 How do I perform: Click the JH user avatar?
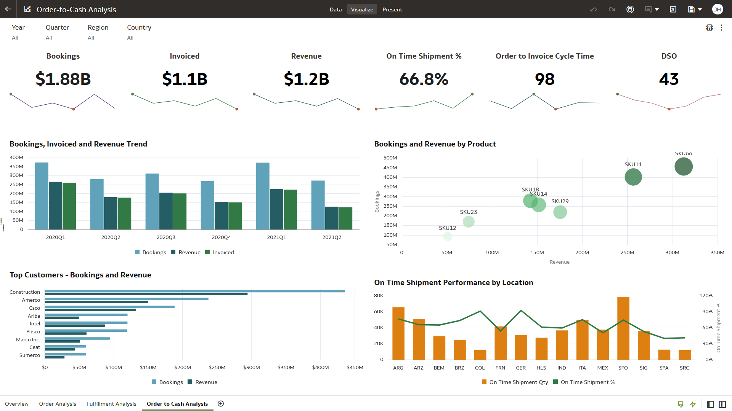(x=717, y=9)
